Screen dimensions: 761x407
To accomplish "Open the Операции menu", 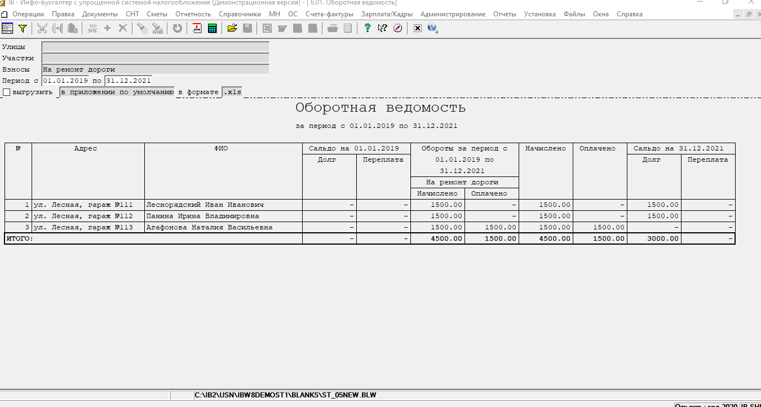I will click(28, 14).
